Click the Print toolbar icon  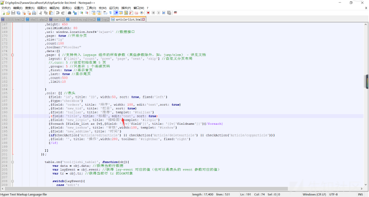pos(34,13)
